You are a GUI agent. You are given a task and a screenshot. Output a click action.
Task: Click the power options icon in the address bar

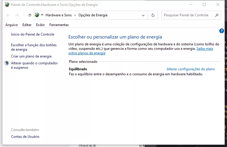[37, 15]
